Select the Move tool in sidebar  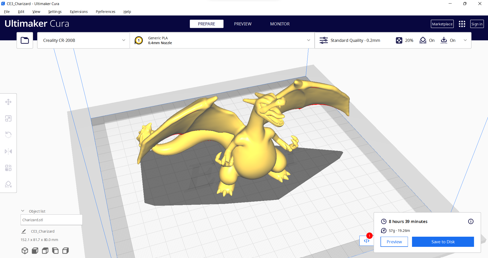point(8,102)
